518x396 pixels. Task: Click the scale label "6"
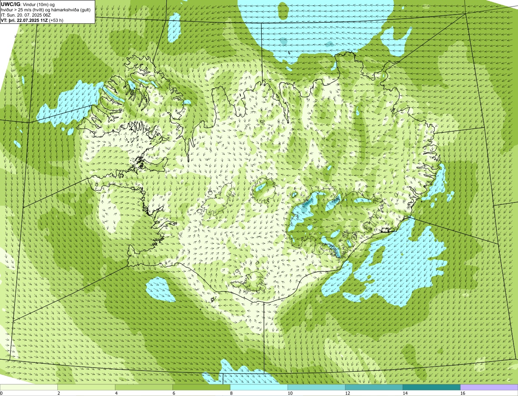coord(174,393)
